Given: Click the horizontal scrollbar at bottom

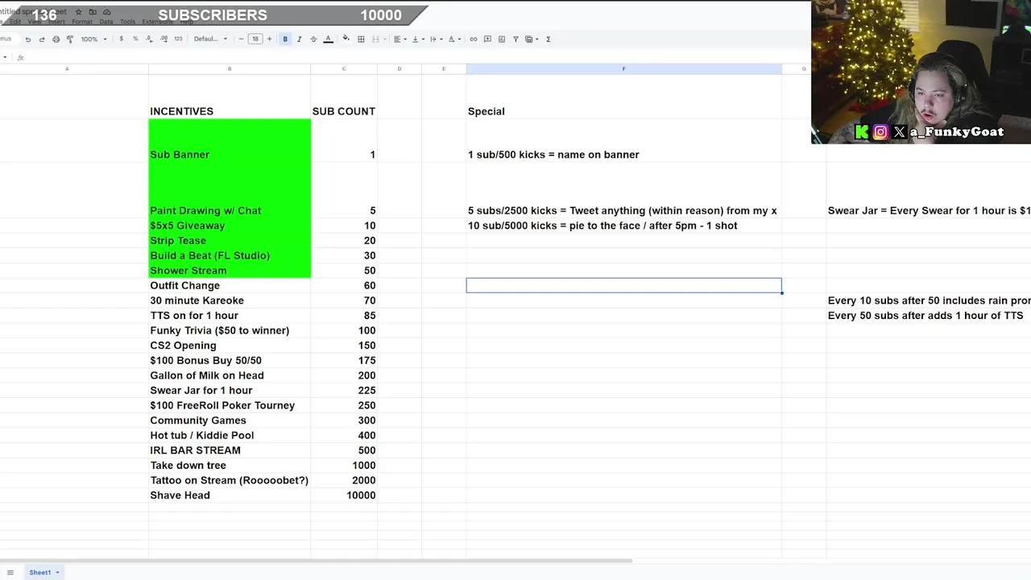Looking at the screenshot, I should coord(316,561).
